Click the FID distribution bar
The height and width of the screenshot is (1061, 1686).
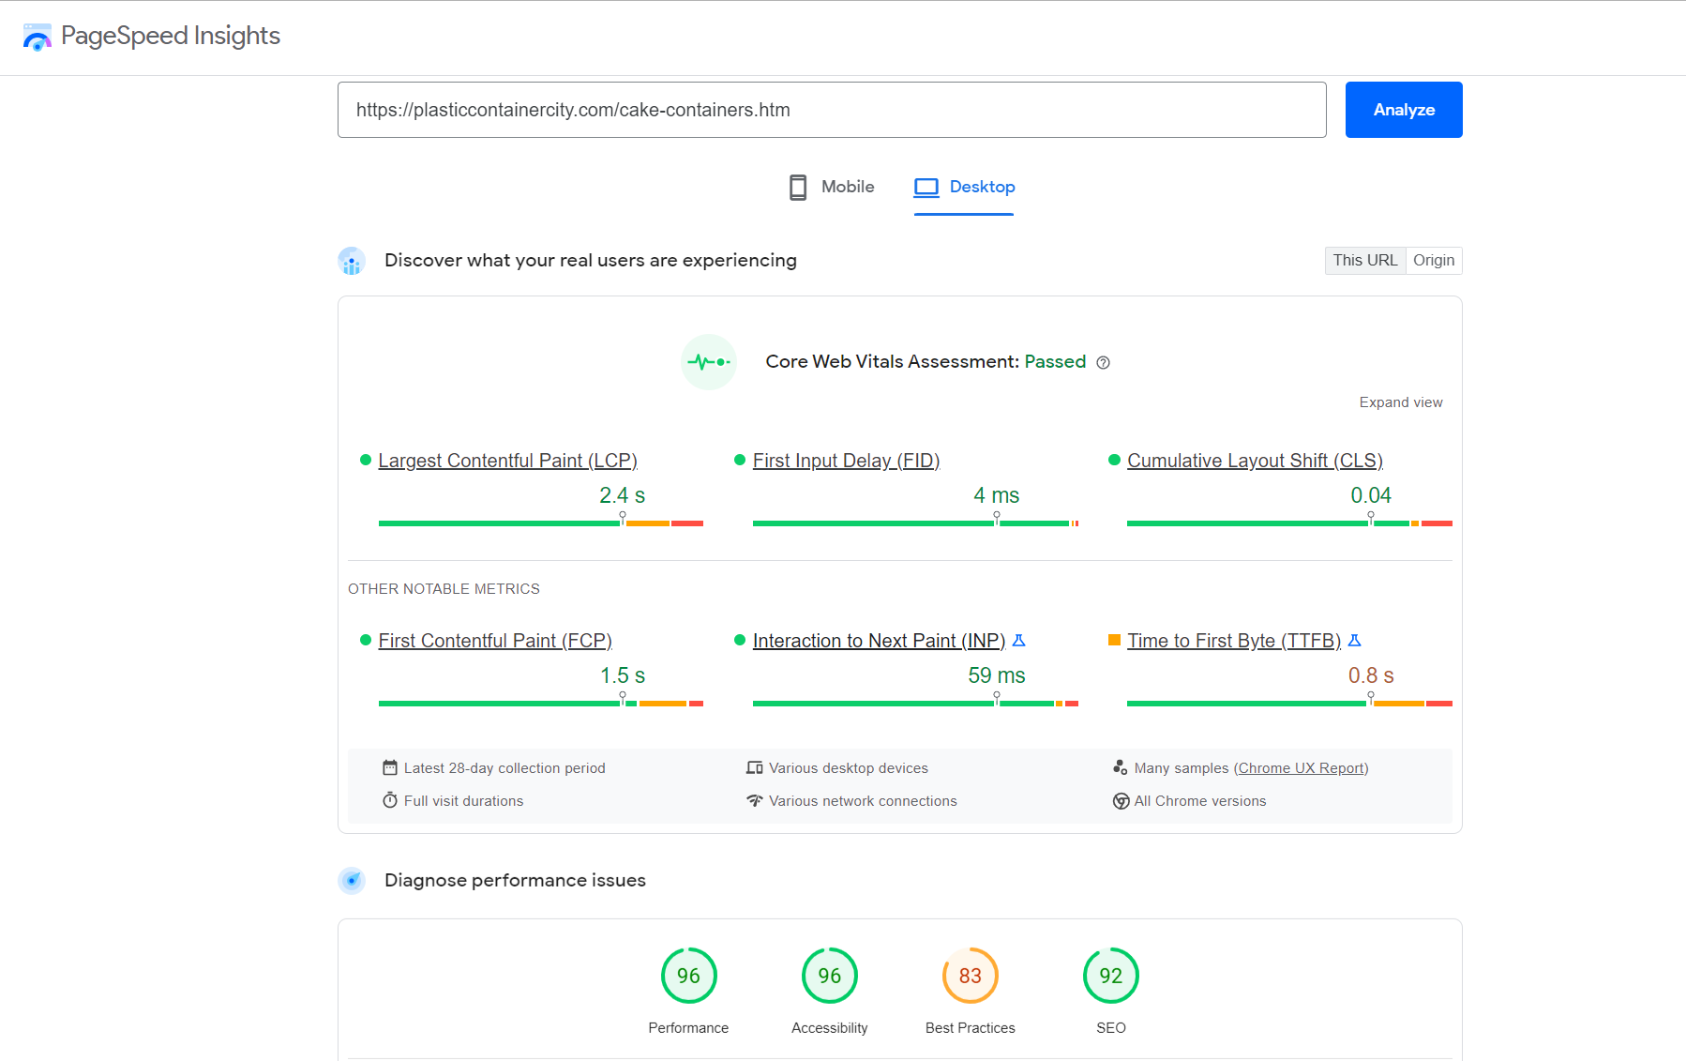click(915, 523)
